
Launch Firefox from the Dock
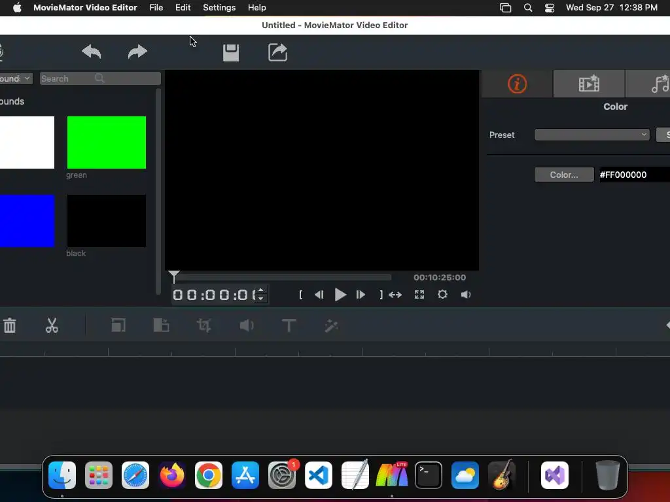tap(172, 475)
